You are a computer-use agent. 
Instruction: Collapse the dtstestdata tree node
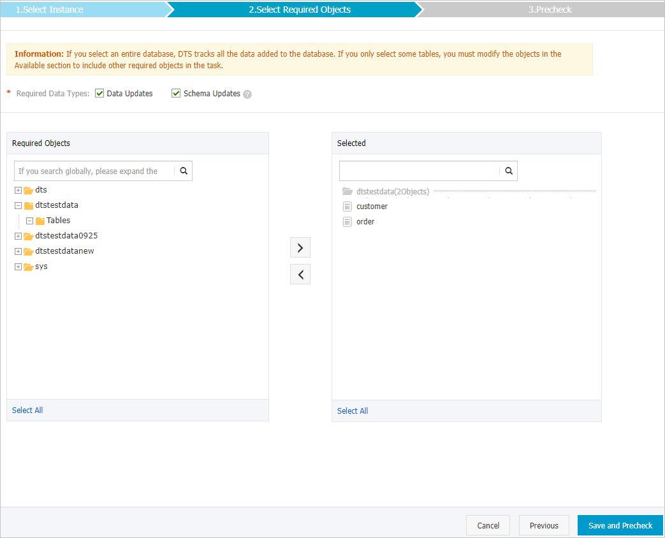(18, 205)
